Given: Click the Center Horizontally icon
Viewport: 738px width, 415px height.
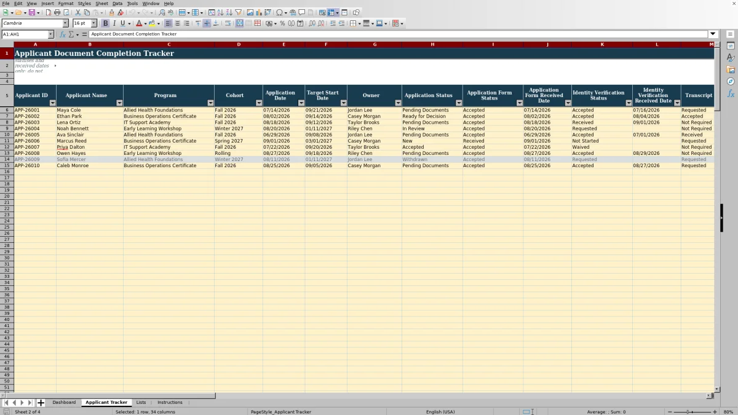Looking at the screenshot, I should (x=177, y=23).
